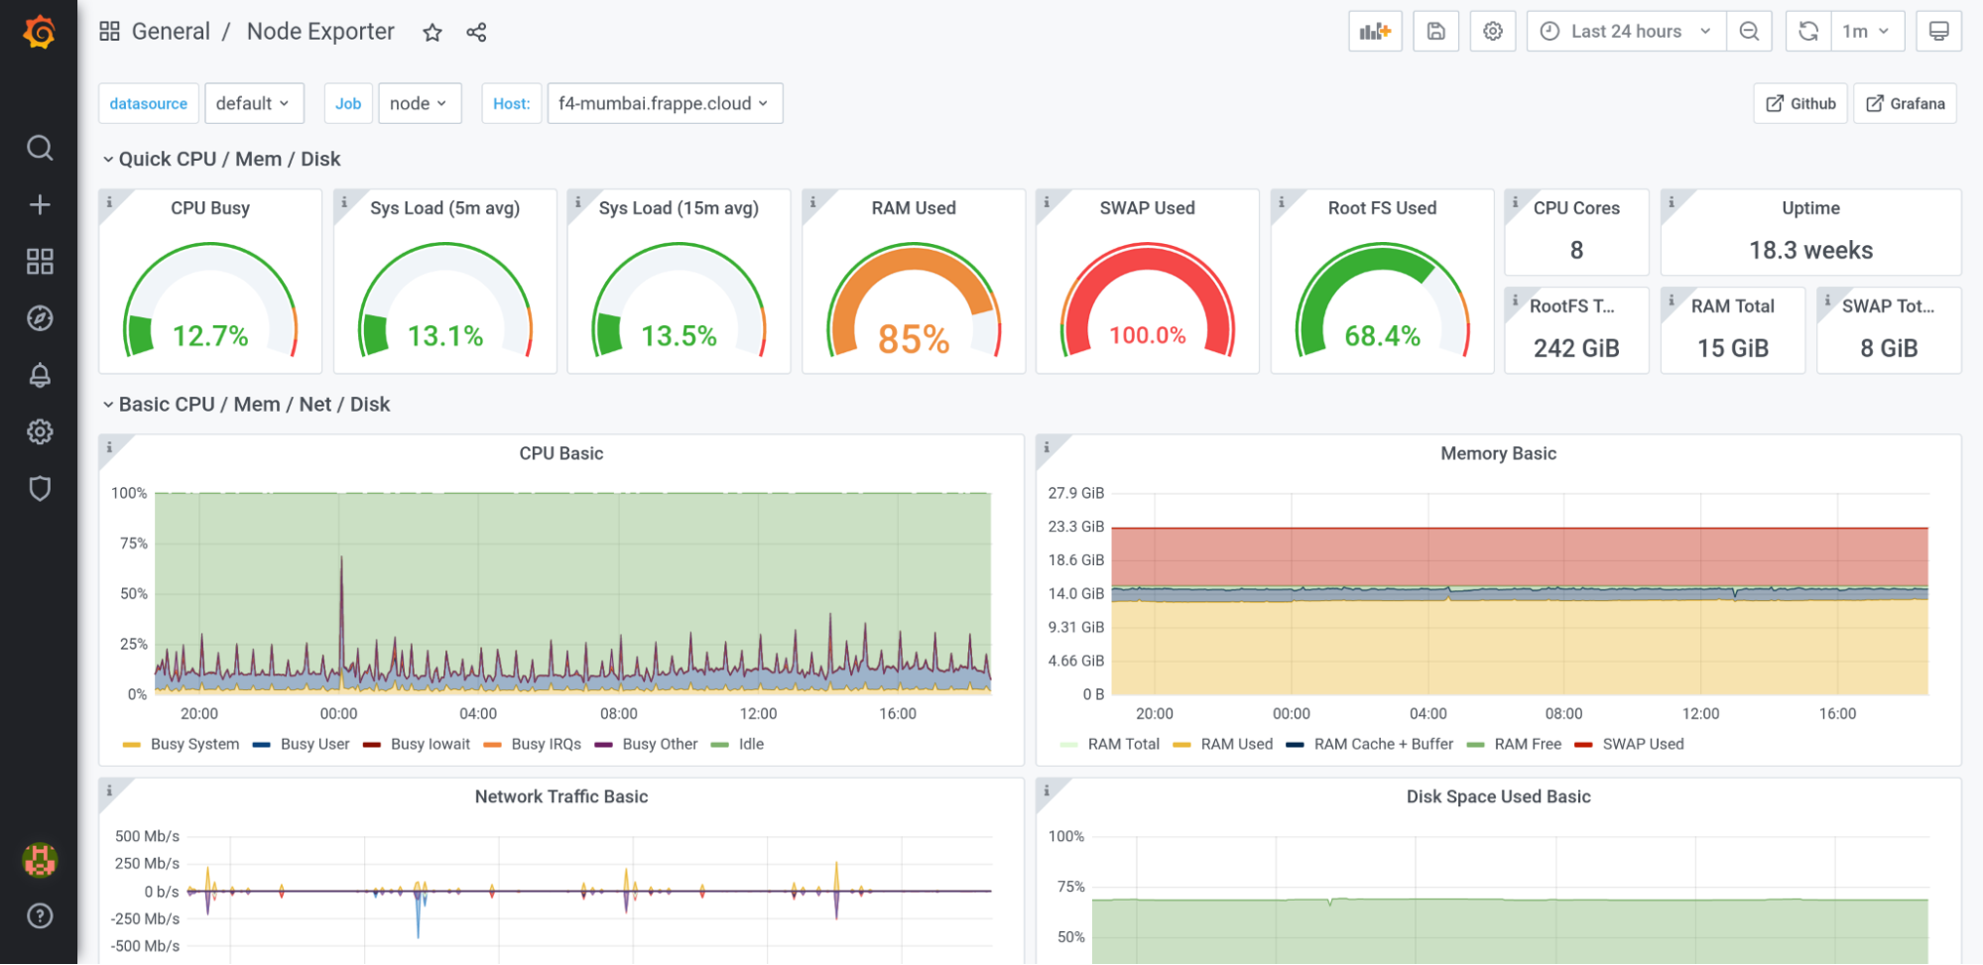Add a new panel to the dashboard

1375,31
